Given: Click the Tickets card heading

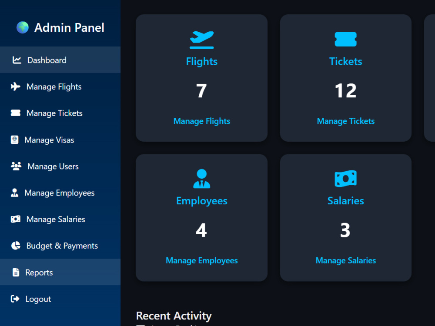Looking at the screenshot, I should pos(346,61).
